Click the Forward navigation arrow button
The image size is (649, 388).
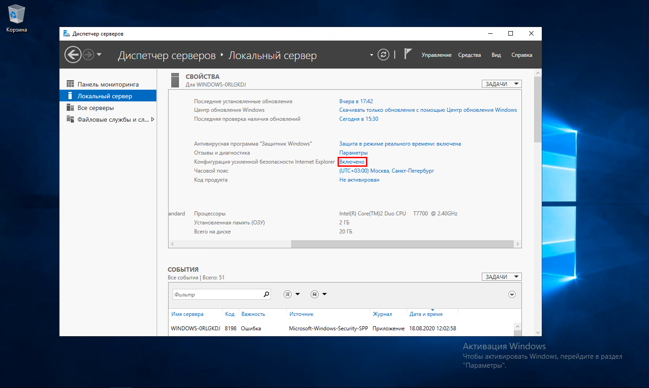(88, 55)
